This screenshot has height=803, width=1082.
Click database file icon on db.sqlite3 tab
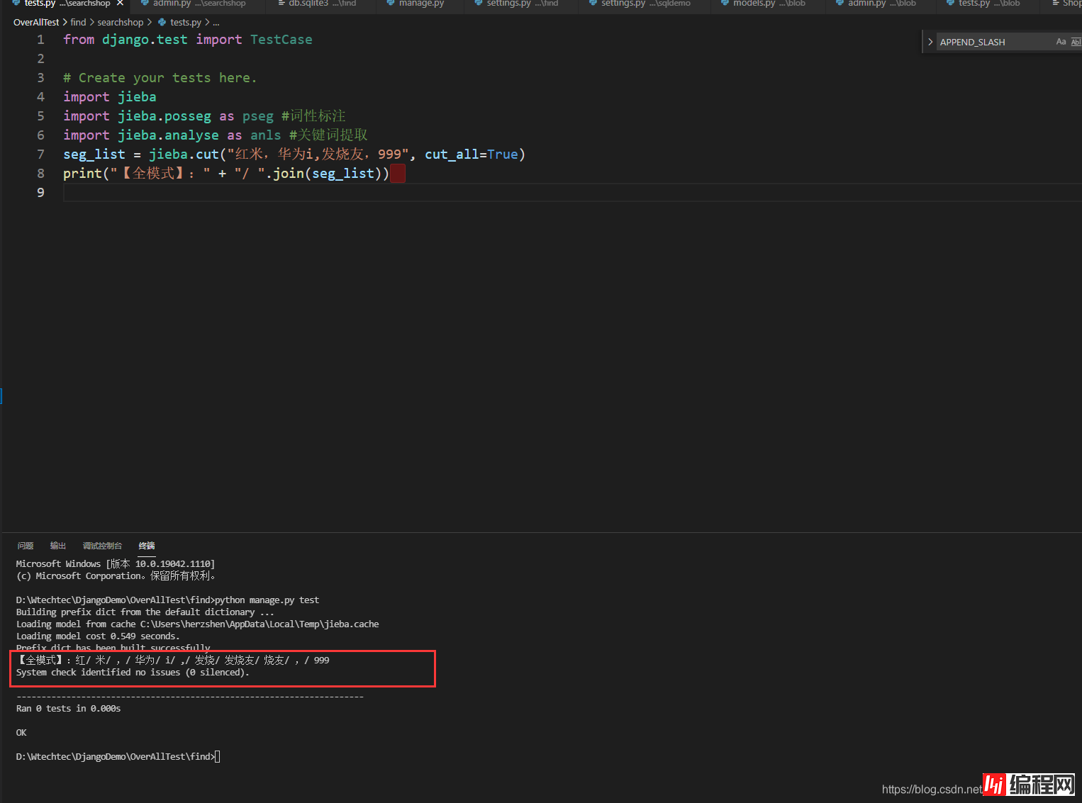click(x=281, y=4)
